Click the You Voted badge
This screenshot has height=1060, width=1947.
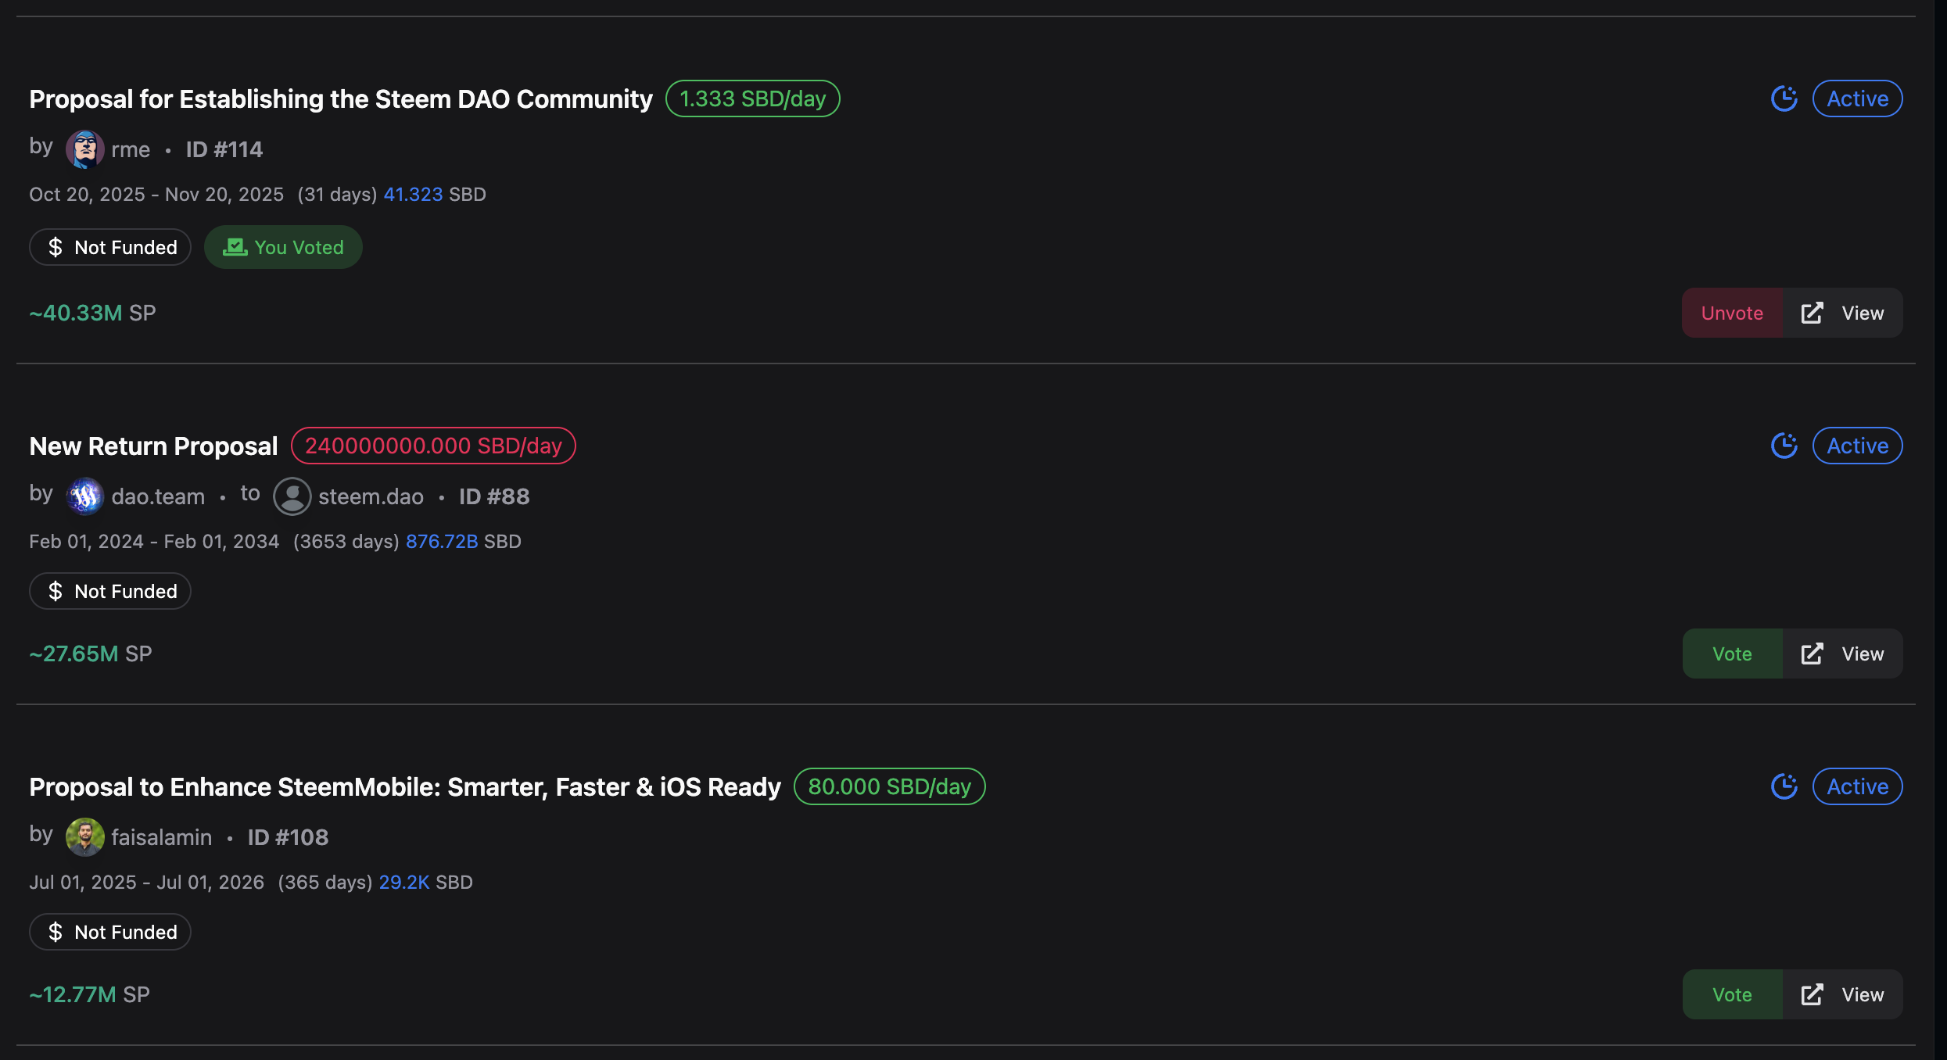(283, 248)
